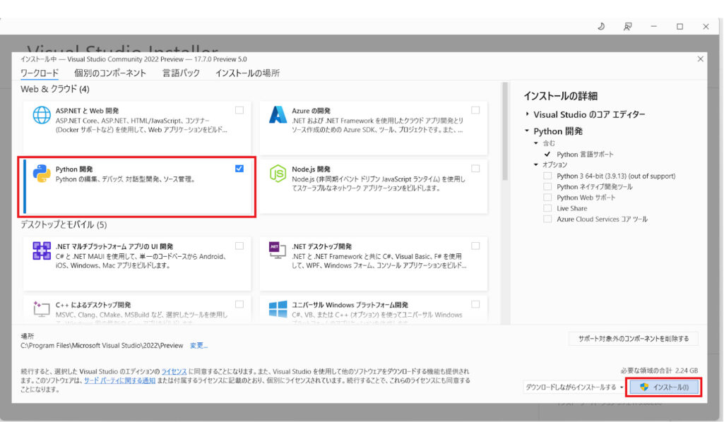
Task: Click the Node.js hexagon logo icon
Action: pyautogui.click(x=278, y=174)
